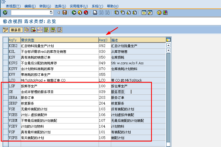Click the Delete row icon
The width and height of the screenshot is (221, 147).
point(33,30)
